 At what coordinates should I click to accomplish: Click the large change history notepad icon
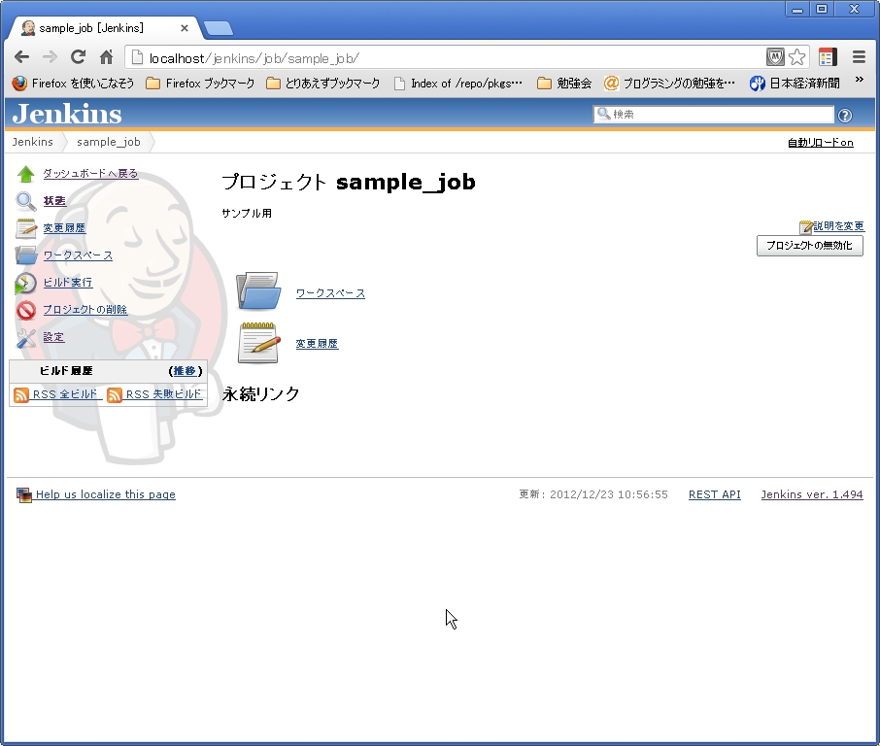click(x=258, y=343)
